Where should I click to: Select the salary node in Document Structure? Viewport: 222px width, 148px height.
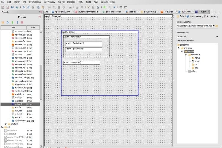(x=192, y=71)
